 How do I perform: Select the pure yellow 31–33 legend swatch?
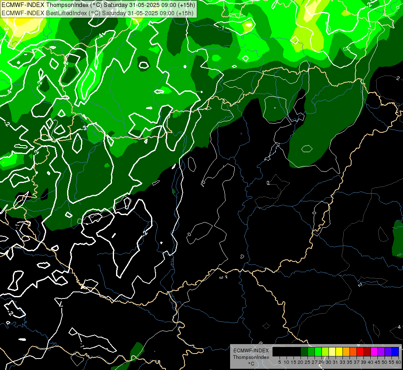(339, 351)
